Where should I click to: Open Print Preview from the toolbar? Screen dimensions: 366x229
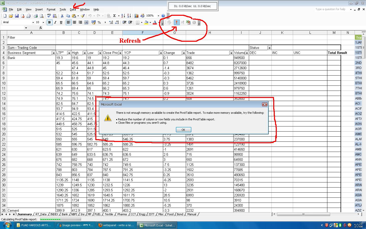point(42,16)
